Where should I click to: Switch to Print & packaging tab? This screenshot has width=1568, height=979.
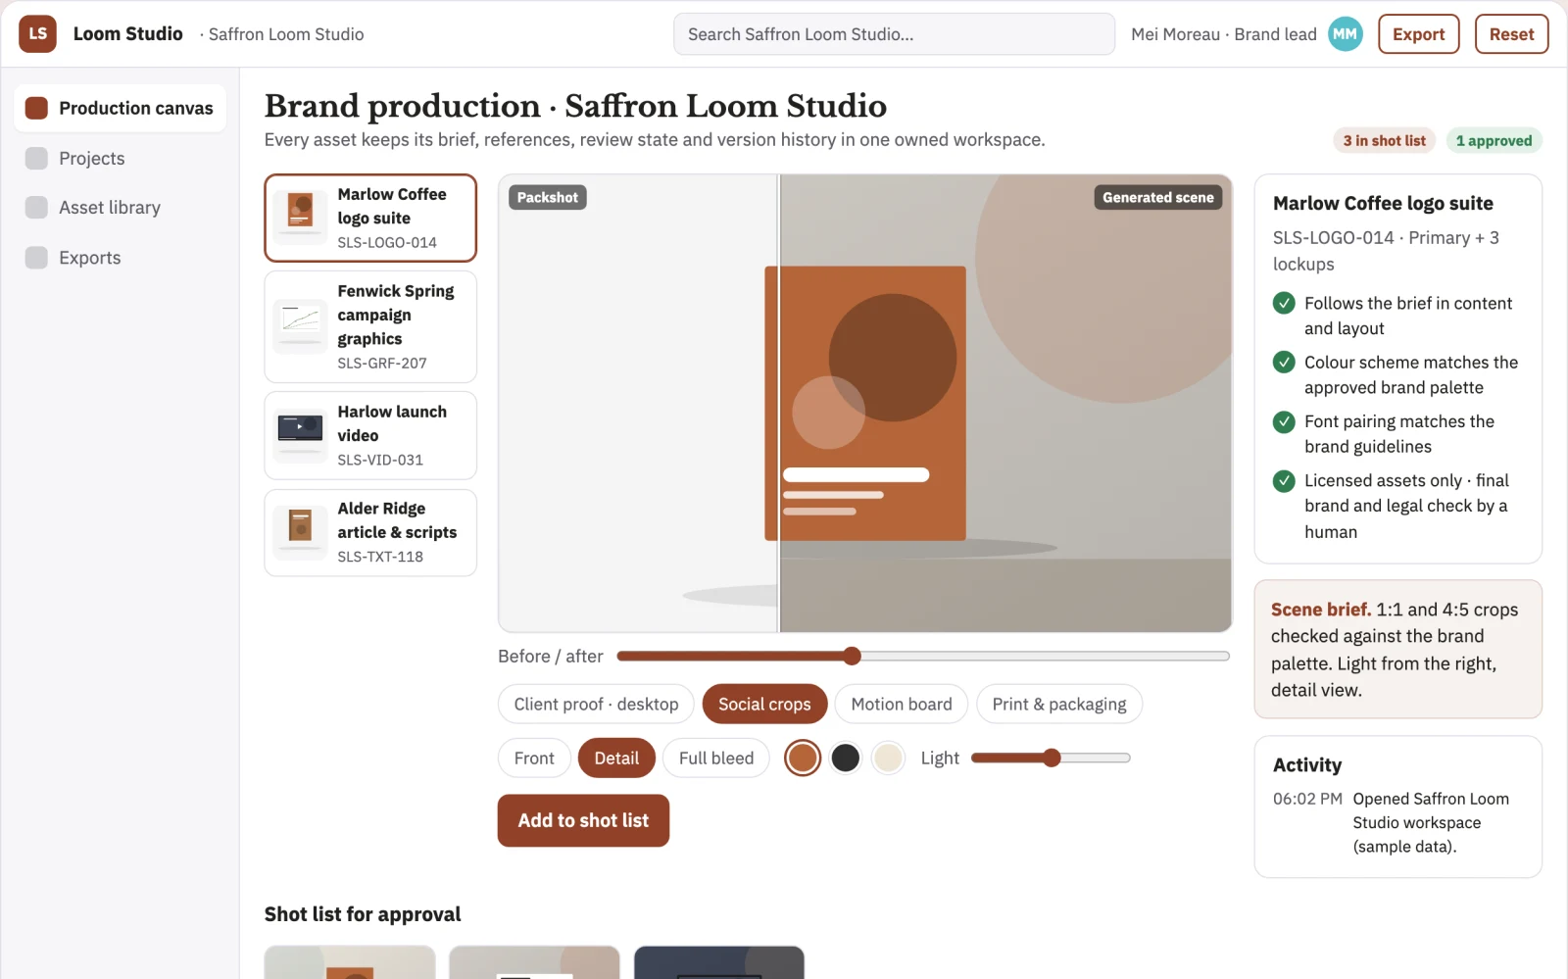(1059, 704)
